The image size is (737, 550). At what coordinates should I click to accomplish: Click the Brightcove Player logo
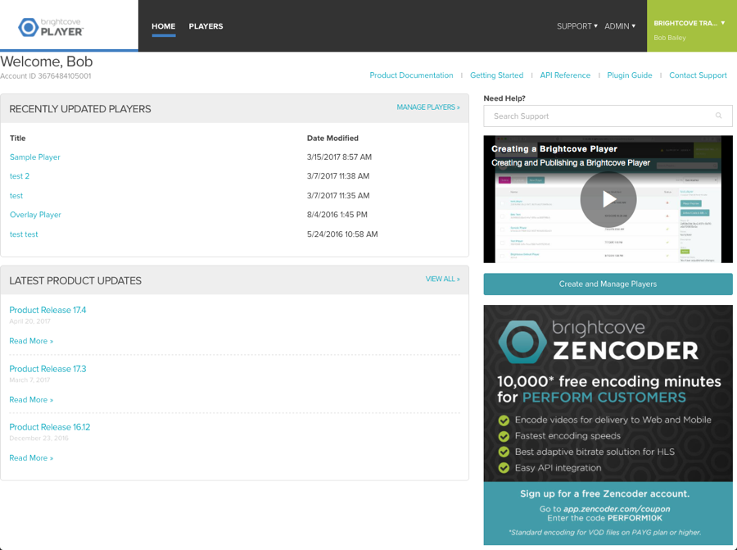(51, 27)
